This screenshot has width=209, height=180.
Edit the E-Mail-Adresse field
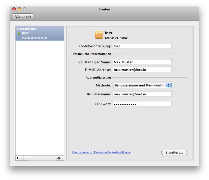[142, 70]
